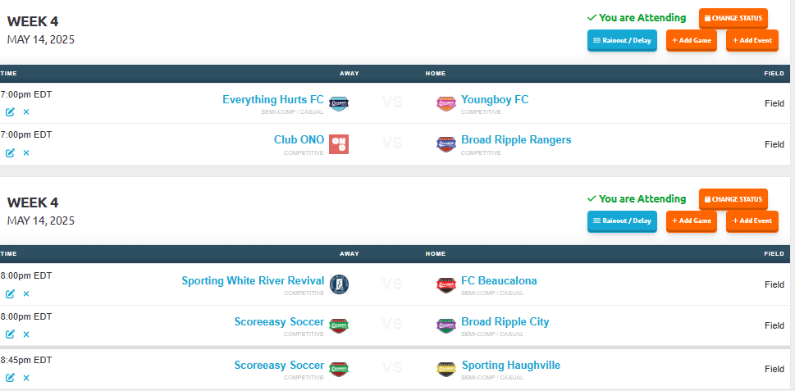Click the FC Beaucalona team badge
Image resolution: width=795 pixels, height=391 pixels.
446,284
